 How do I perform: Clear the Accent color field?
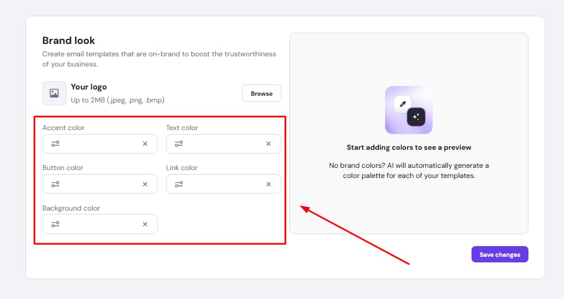click(x=145, y=144)
